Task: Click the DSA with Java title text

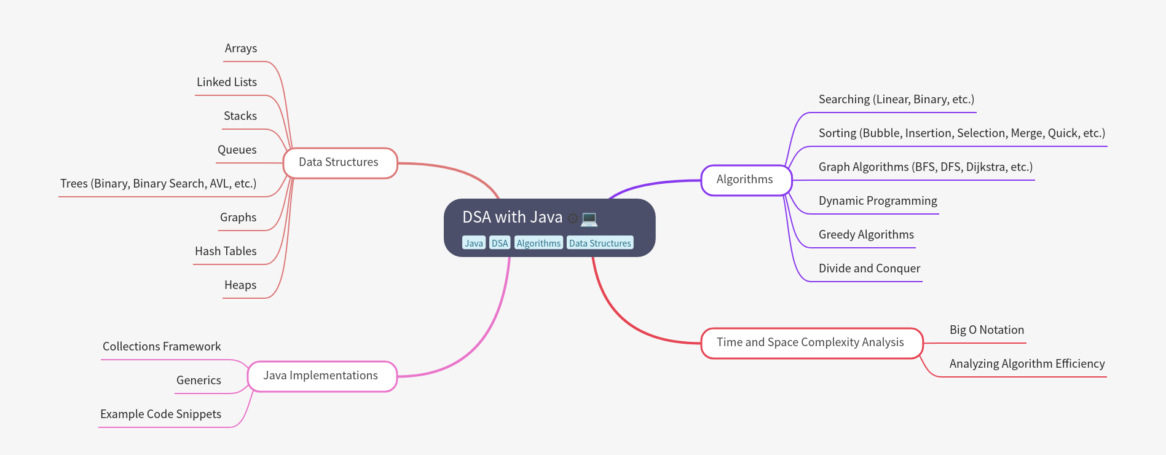Action: [x=512, y=217]
